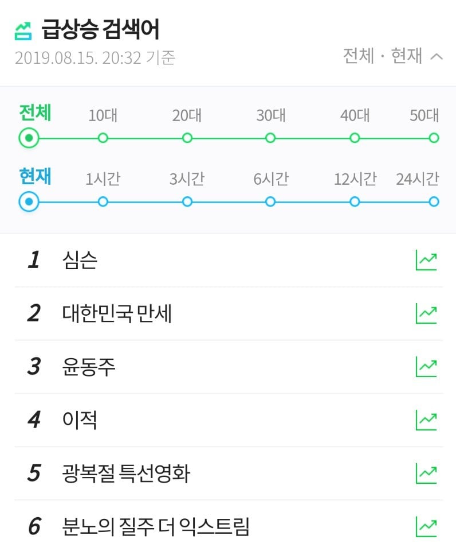The image size is (456, 551).
Task: Open the search term 심슨
Action: pos(80,261)
